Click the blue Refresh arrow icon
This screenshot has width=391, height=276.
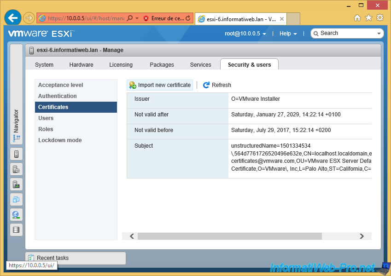click(206, 85)
